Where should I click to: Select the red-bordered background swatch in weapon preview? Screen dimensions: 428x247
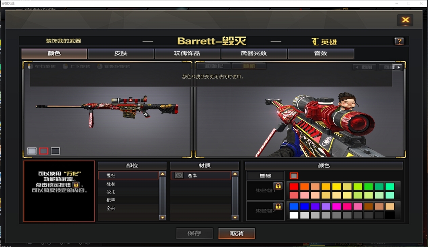coord(44,151)
